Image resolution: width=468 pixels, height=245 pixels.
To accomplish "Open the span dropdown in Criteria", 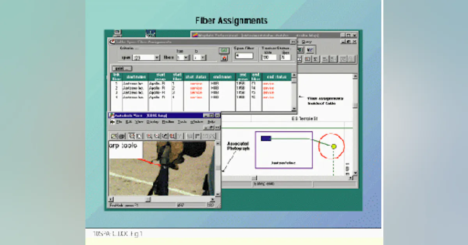I will click(157, 58).
